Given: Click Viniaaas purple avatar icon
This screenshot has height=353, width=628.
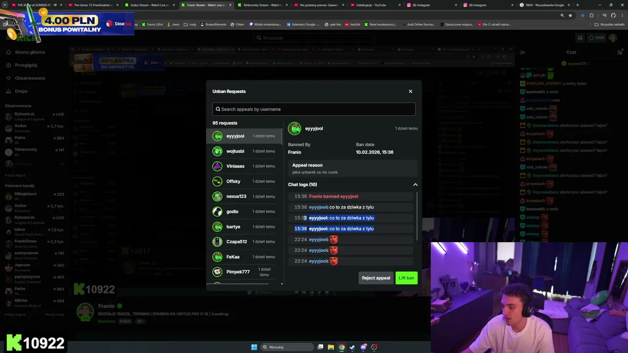Looking at the screenshot, I should (x=217, y=166).
